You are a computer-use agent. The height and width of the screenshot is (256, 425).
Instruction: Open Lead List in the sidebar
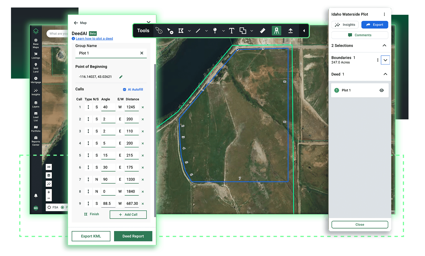(x=36, y=117)
